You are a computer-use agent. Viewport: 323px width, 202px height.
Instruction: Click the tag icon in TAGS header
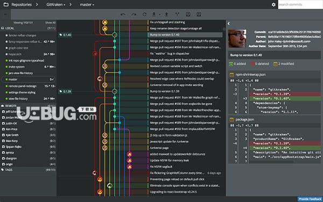[x=3, y=170]
